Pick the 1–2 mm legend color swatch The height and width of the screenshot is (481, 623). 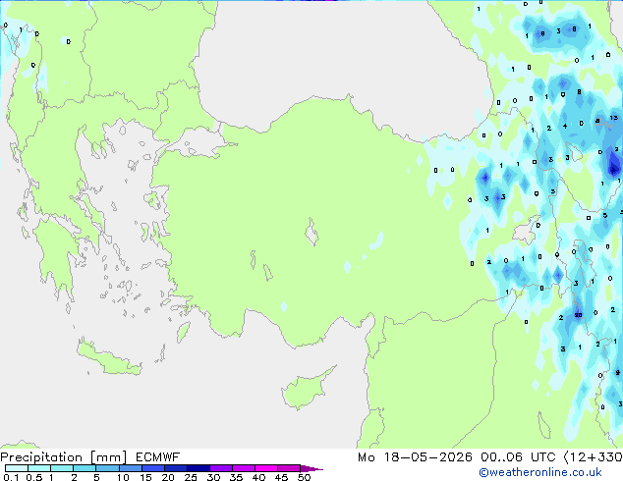[x=62, y=468]
